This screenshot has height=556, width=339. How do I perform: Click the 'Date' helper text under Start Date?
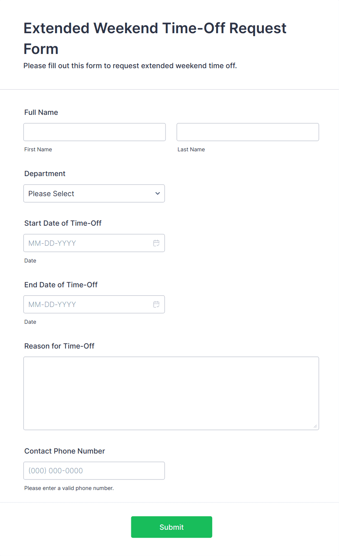(30, 260)
